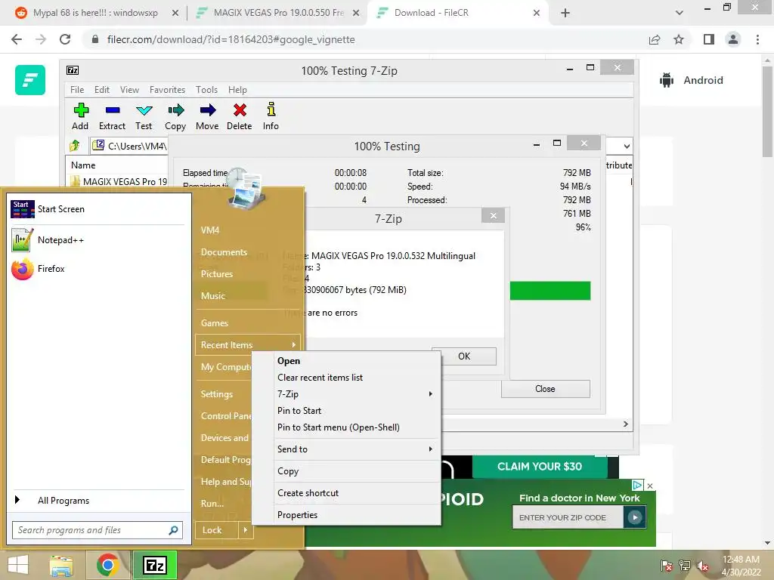Open 7-Zip address path dropdown
Screen dimensions: 774x580
[627, 146]
